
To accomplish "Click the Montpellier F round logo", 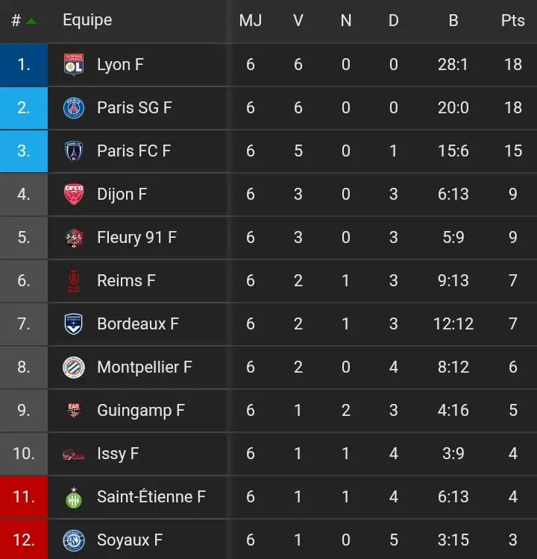I will [x=74, y=367].
